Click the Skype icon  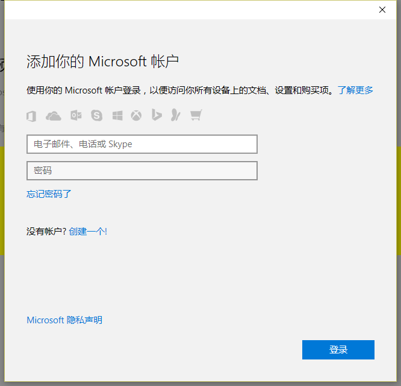(x=97, y=115)
